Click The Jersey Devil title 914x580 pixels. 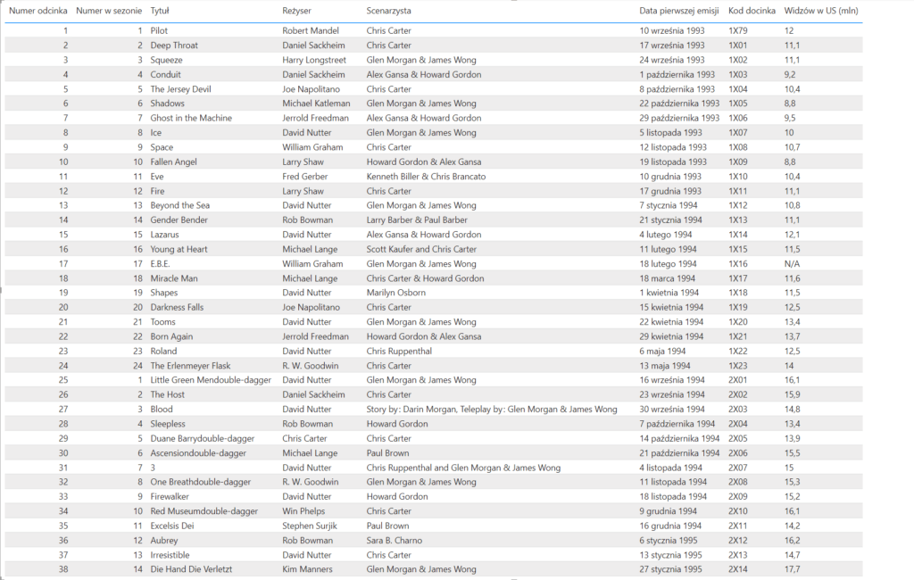(x=180, y=89)
